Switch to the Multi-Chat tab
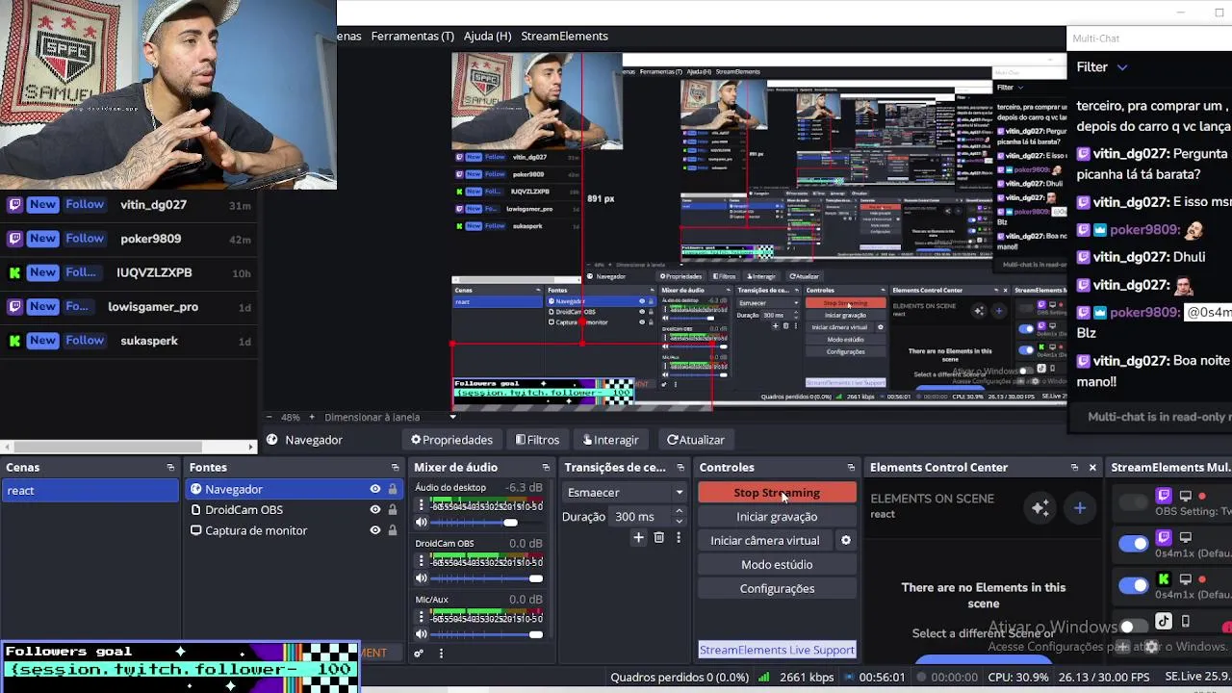 click(1095, 38)
